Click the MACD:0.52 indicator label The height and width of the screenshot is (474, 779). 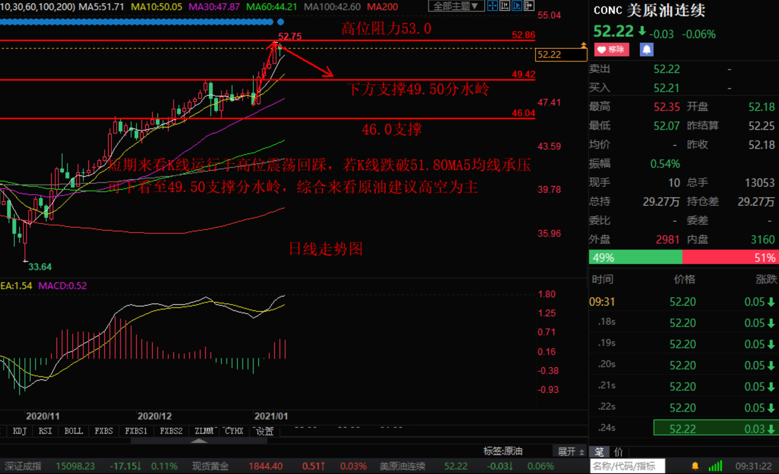63,286
